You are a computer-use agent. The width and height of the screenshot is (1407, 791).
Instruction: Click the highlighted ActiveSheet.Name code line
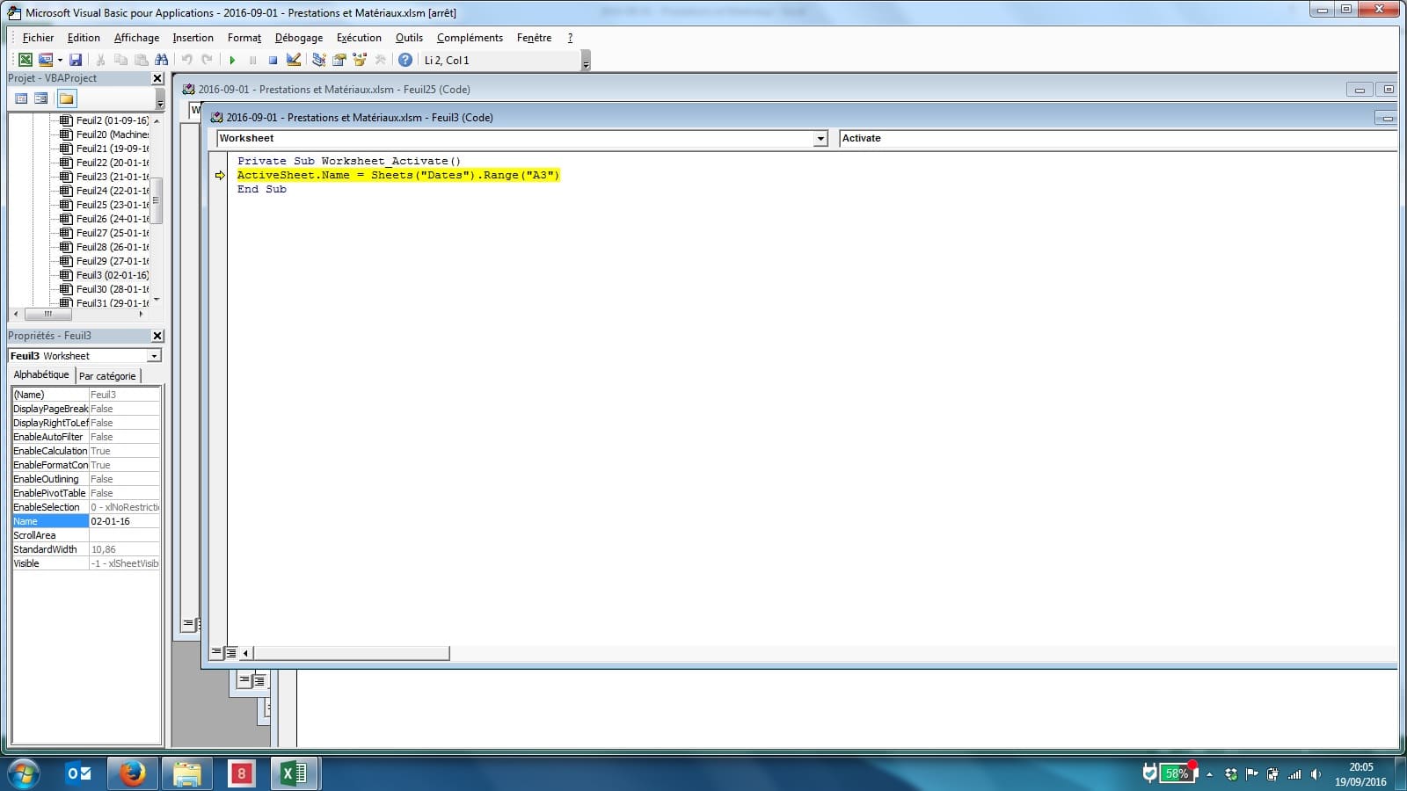click(x=398, y=175)
